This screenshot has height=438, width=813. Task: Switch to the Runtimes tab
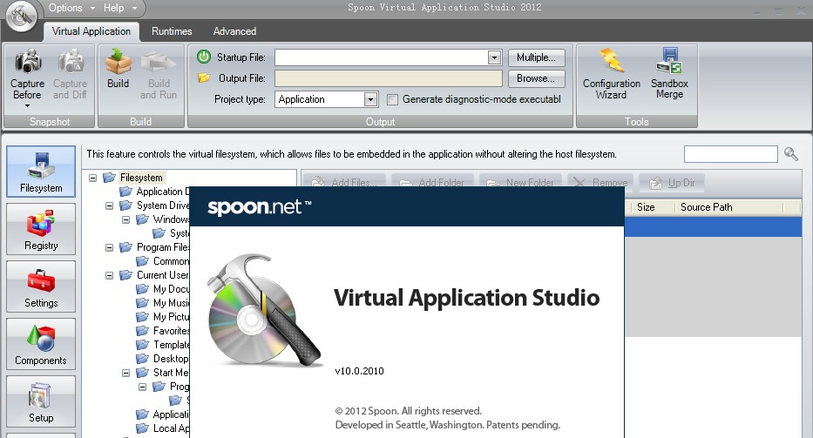[x=172, y=31]
